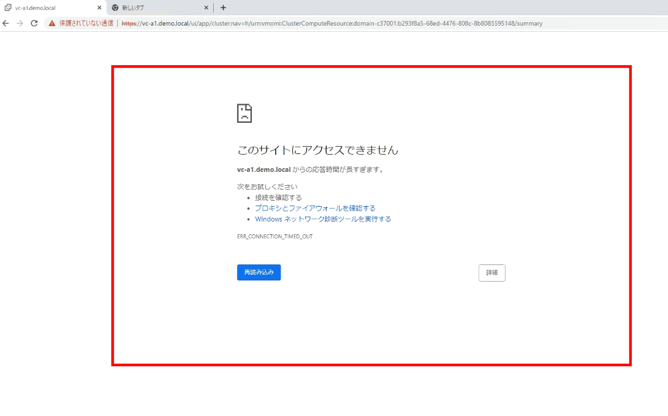Click the 再読み込み button
668x416 pixels.
(259, 272)
